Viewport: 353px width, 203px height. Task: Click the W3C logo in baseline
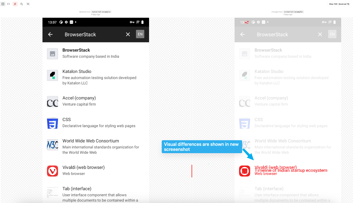point(53,145)
